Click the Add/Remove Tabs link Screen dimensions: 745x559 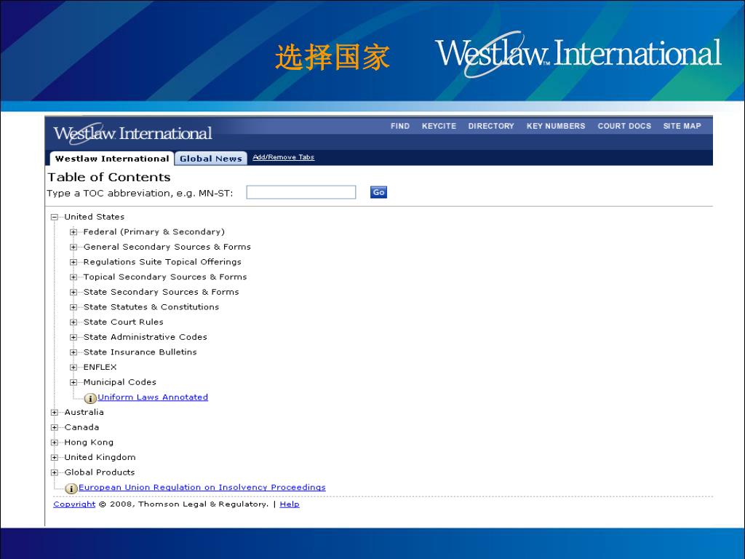pos(284,157)
